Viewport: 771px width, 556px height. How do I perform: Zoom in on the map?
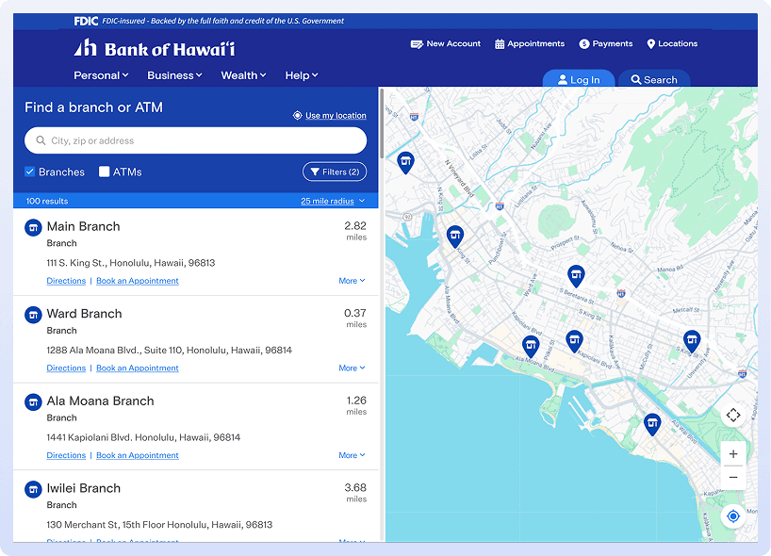[x=733, y=453]
